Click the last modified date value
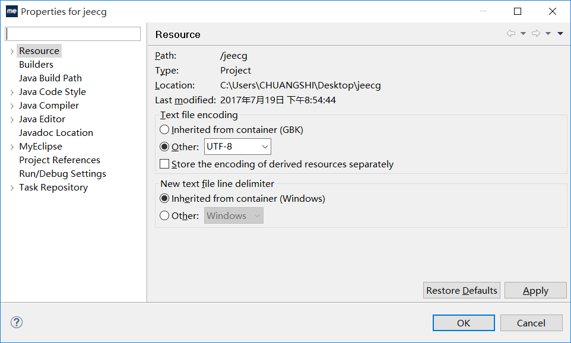571x343 pixels. [x=278, y=100]
